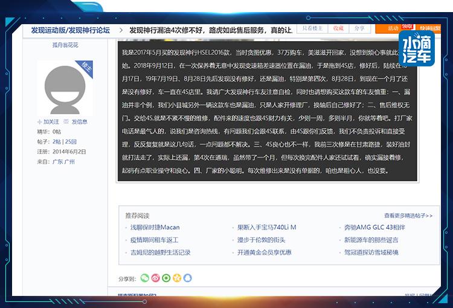Click 收藏 button
Viewport: 453px width, 308px height.
[338, 28]
